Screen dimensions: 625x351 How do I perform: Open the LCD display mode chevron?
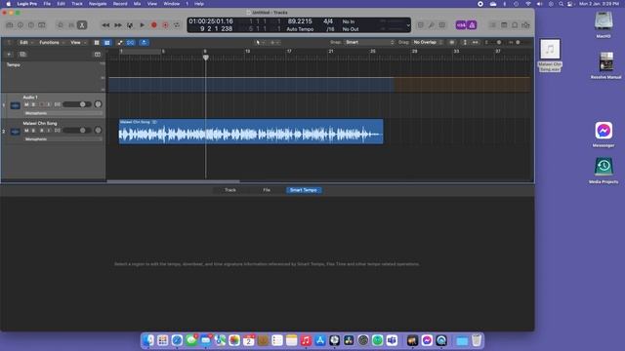click(x=408, y=25)
